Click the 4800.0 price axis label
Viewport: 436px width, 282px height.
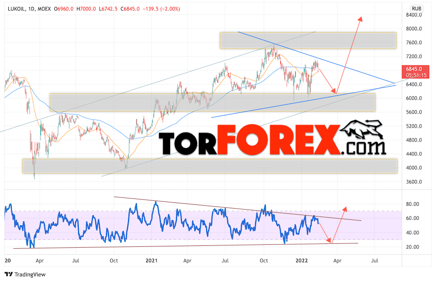point(414,140)
